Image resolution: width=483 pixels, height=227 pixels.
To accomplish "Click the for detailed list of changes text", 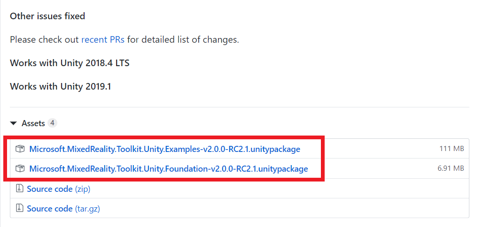I will [x=183, y=40].
